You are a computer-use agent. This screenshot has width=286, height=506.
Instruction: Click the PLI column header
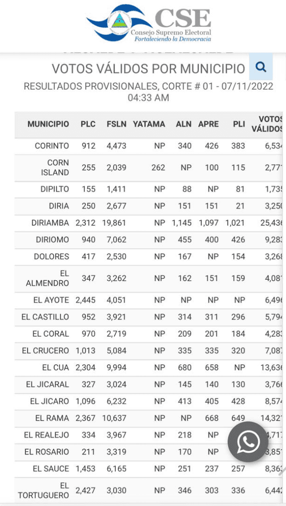pos(239,124)
